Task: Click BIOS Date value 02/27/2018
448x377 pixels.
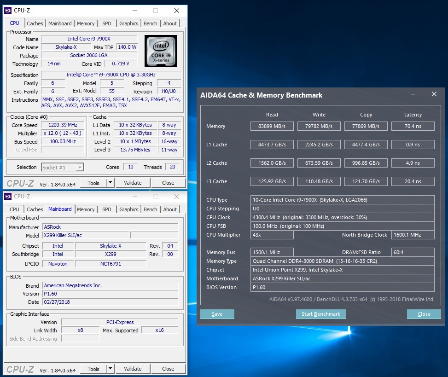Action: click(111, 302)
